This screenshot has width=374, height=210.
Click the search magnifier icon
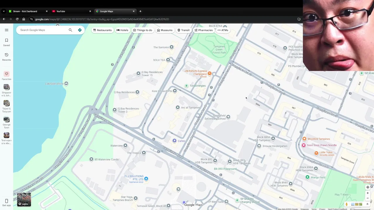coord(70,30)
